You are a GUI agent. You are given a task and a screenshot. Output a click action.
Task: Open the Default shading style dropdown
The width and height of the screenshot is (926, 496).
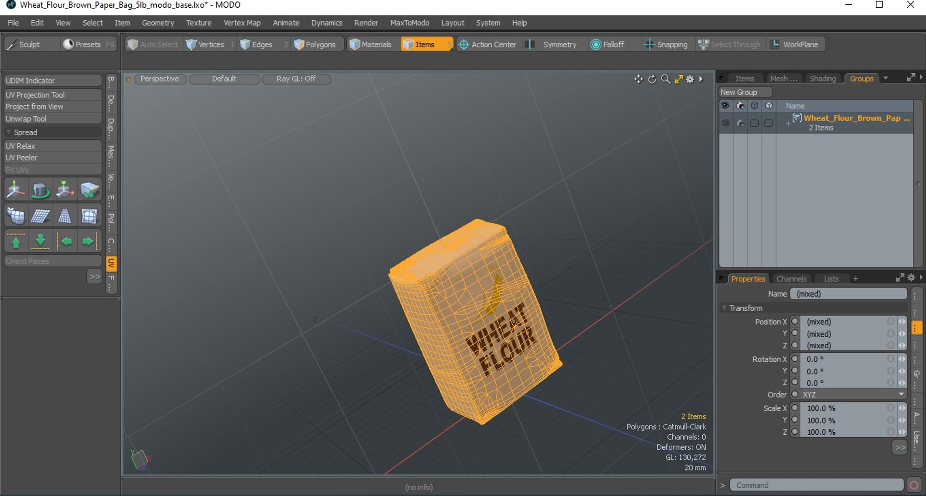pos(224,79)
